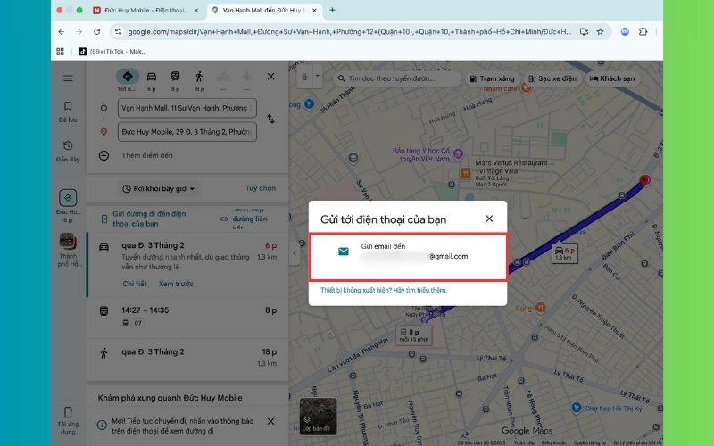Swap start and destination points
714x446 pixels.
tap(270, 120)
